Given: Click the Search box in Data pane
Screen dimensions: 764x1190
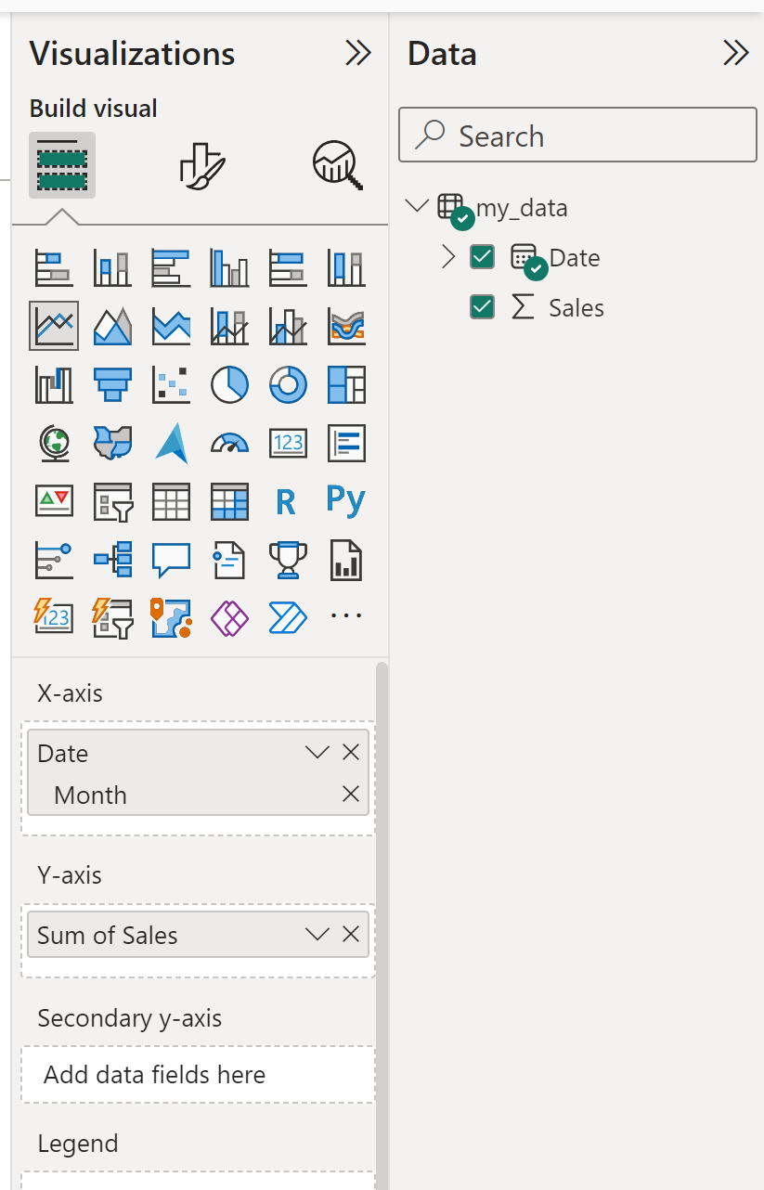Looking at the screenshot, I should pyautogui.click(x=577, y=136).
